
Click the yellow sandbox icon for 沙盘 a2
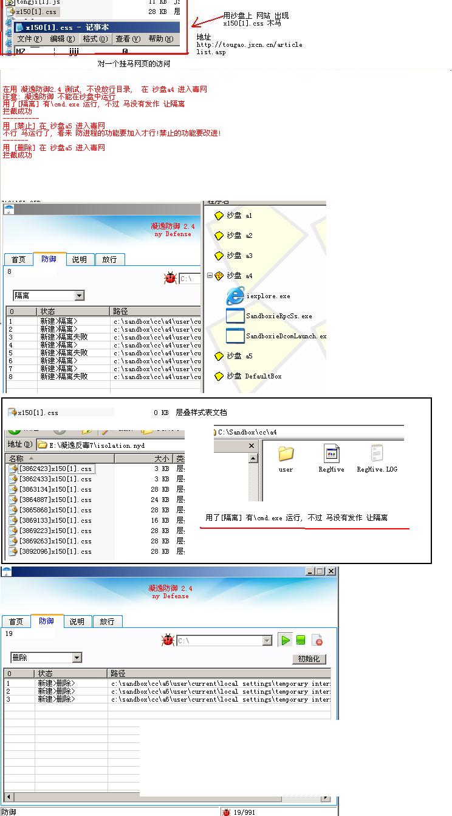(219, 235)
